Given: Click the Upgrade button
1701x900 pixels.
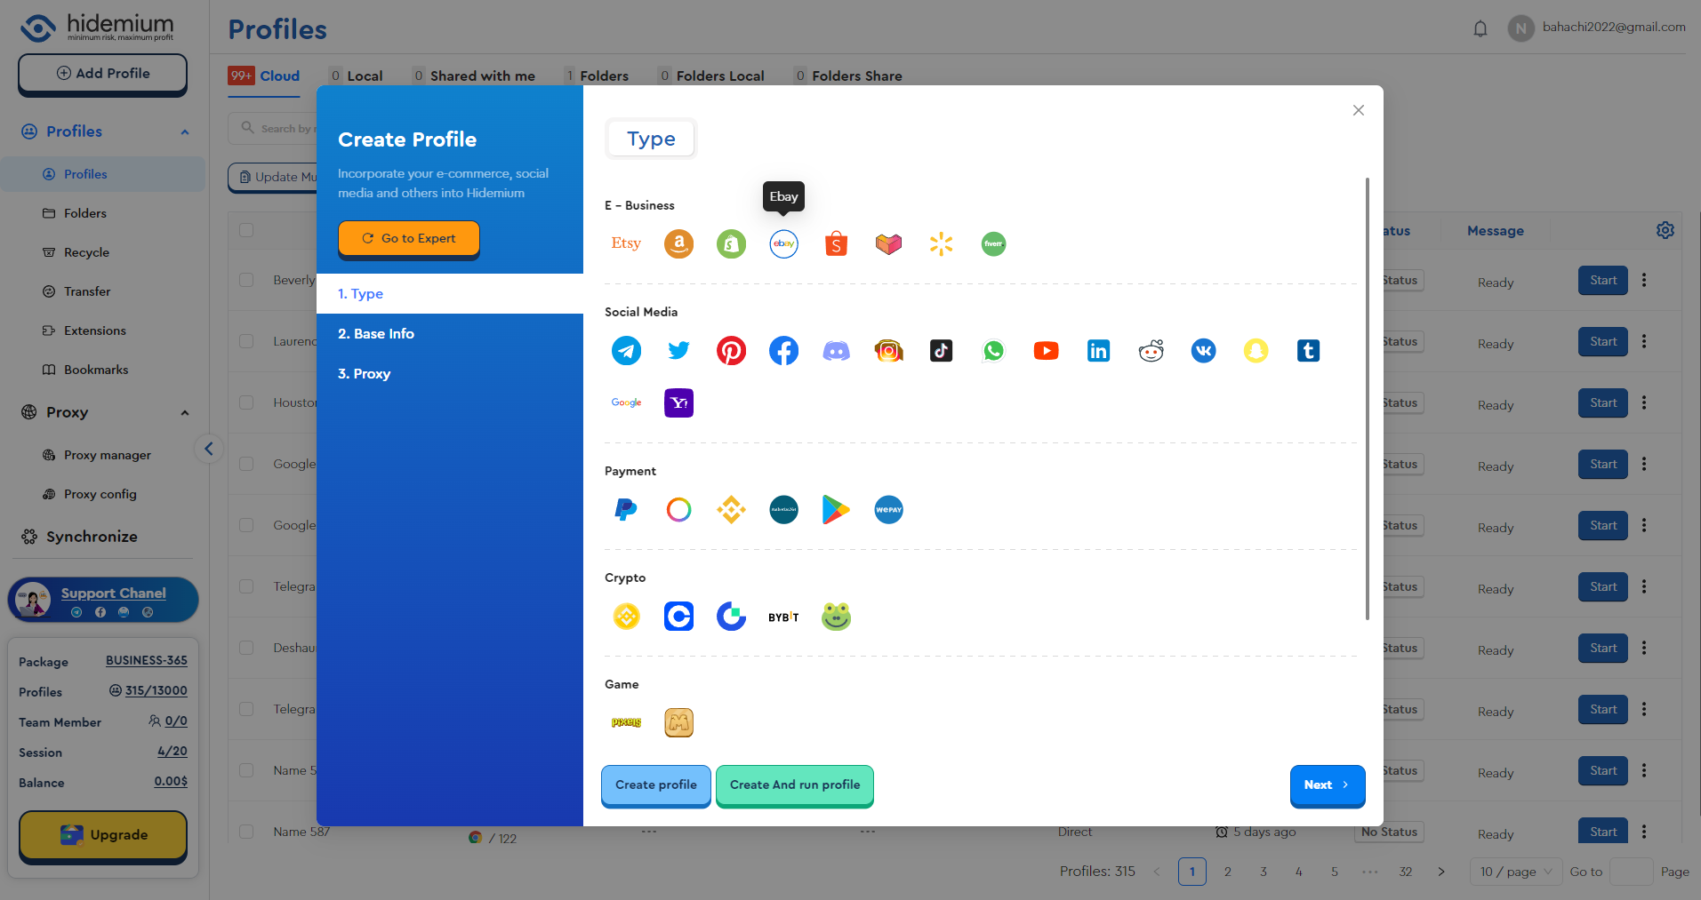Looking at the screenshot, I should [103, 835].
